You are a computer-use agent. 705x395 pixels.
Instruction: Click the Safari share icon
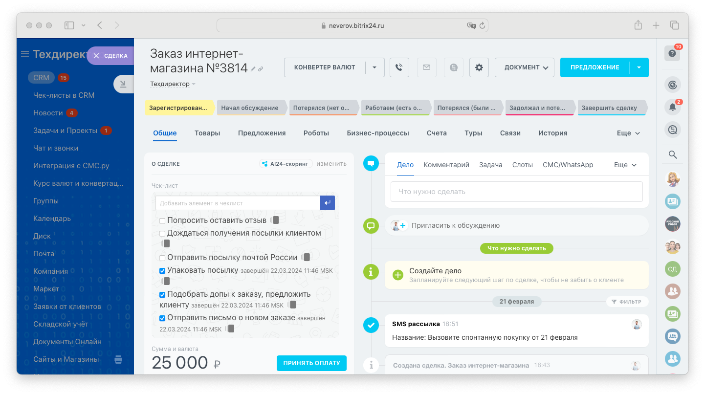point(638,25)
